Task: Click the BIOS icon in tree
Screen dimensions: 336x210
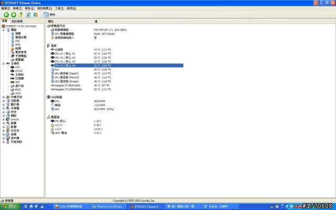Action: (12, 90)
